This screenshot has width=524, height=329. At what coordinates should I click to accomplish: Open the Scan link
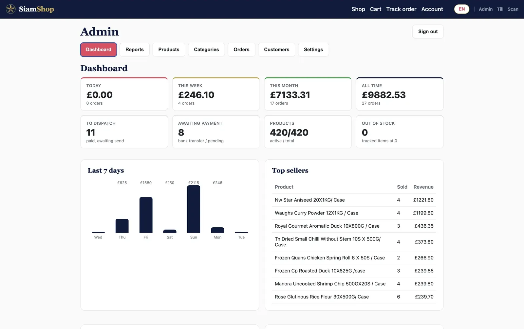tap(513, 9)
